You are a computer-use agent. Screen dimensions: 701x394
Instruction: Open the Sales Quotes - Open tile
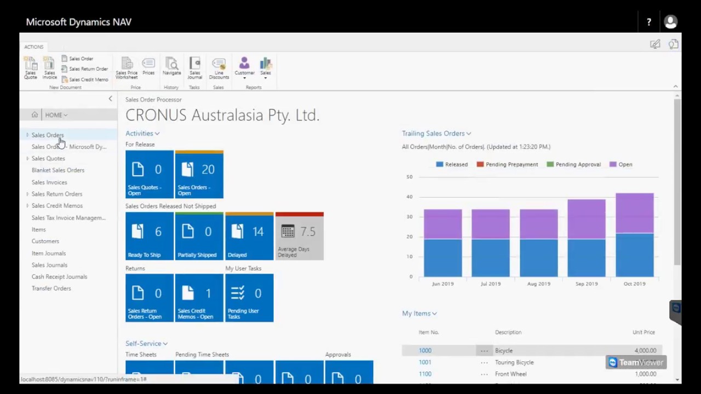150,174
